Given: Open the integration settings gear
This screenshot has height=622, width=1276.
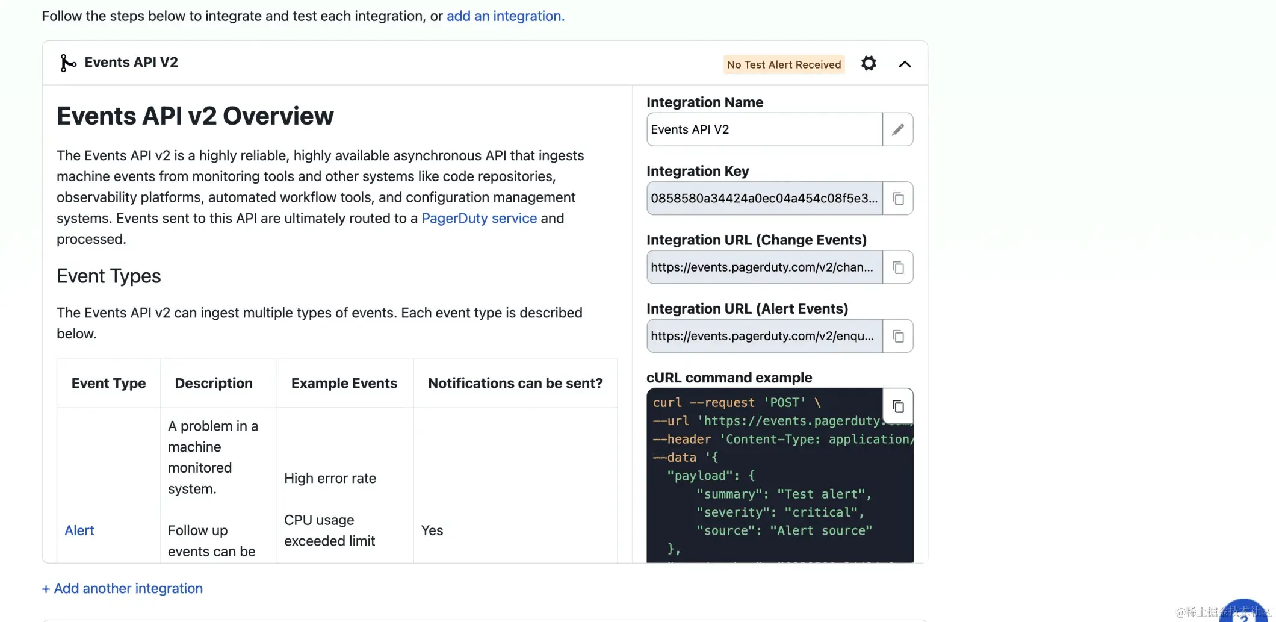Looking at the screenshot, I should point(869,64).
